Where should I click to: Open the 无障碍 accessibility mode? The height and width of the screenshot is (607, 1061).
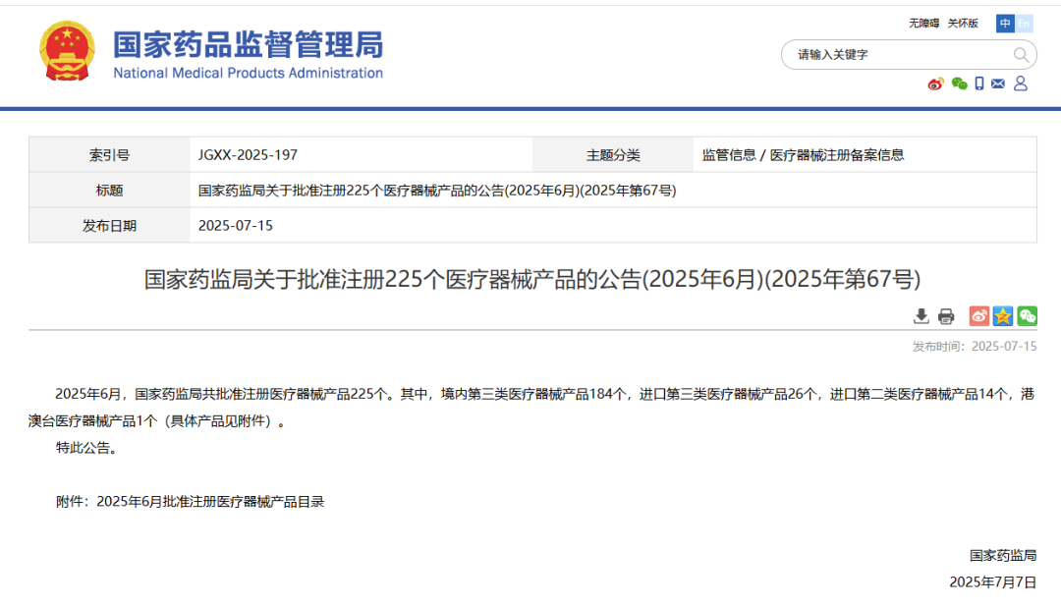pyautogui.click(x=923, y=23)
